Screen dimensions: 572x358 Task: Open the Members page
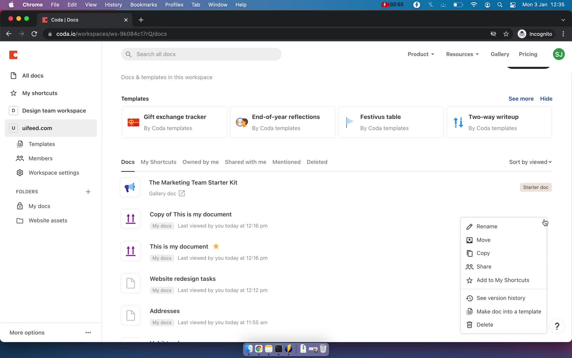(x=41, y=158)
